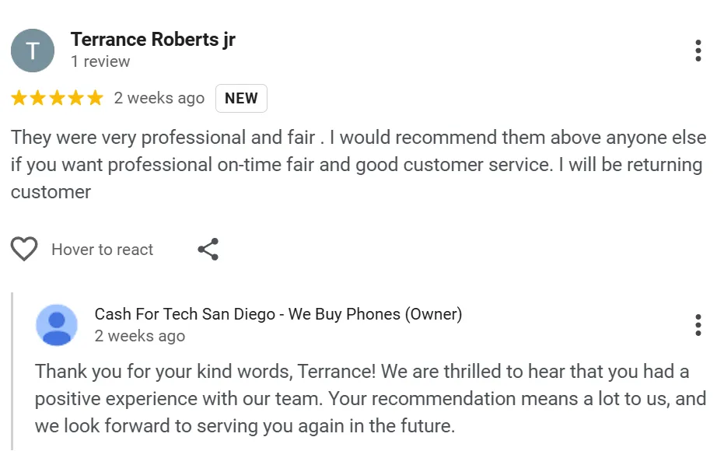Click the fifth yellow star of the rating
Viewport: 717px width, 472px height.
pyautogui.click(x=95, y=98)
